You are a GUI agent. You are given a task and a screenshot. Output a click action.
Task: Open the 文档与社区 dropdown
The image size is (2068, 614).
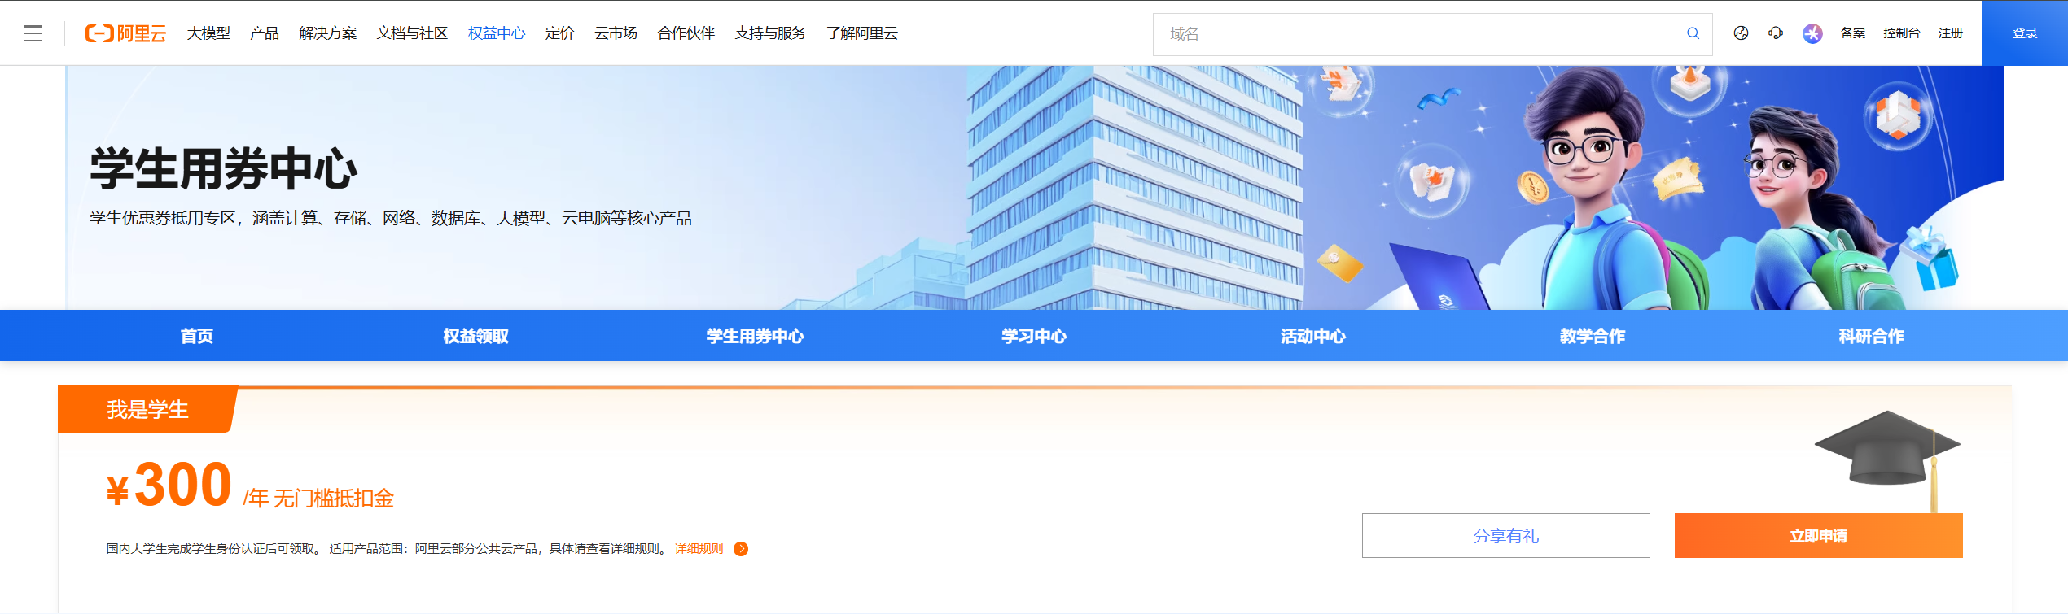(x=412, y=33)
